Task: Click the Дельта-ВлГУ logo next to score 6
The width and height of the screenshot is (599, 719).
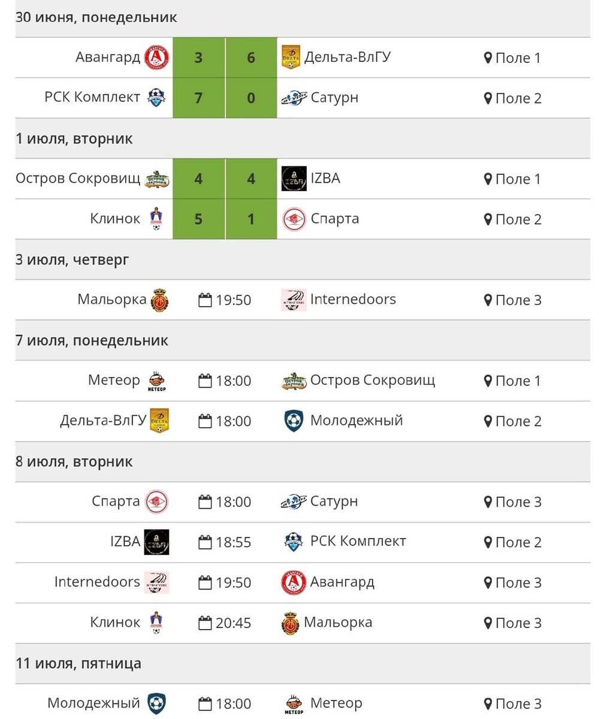Action: [x=291, y=58]
